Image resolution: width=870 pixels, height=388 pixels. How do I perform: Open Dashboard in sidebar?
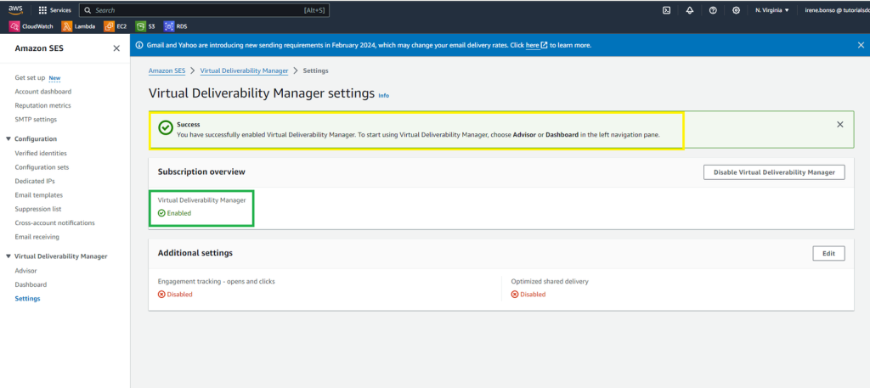31,284
